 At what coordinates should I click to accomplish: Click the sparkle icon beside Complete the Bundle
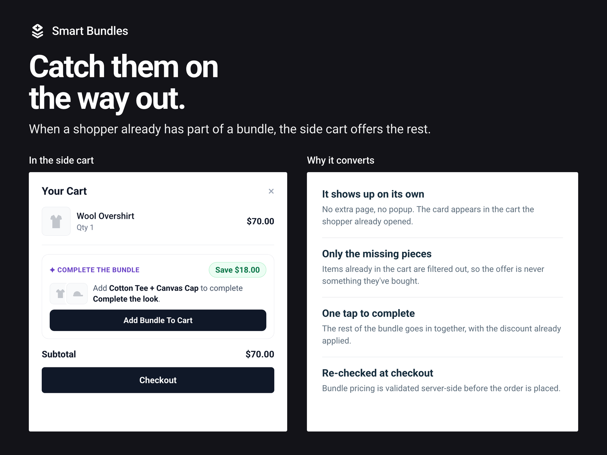pos(52,270)
